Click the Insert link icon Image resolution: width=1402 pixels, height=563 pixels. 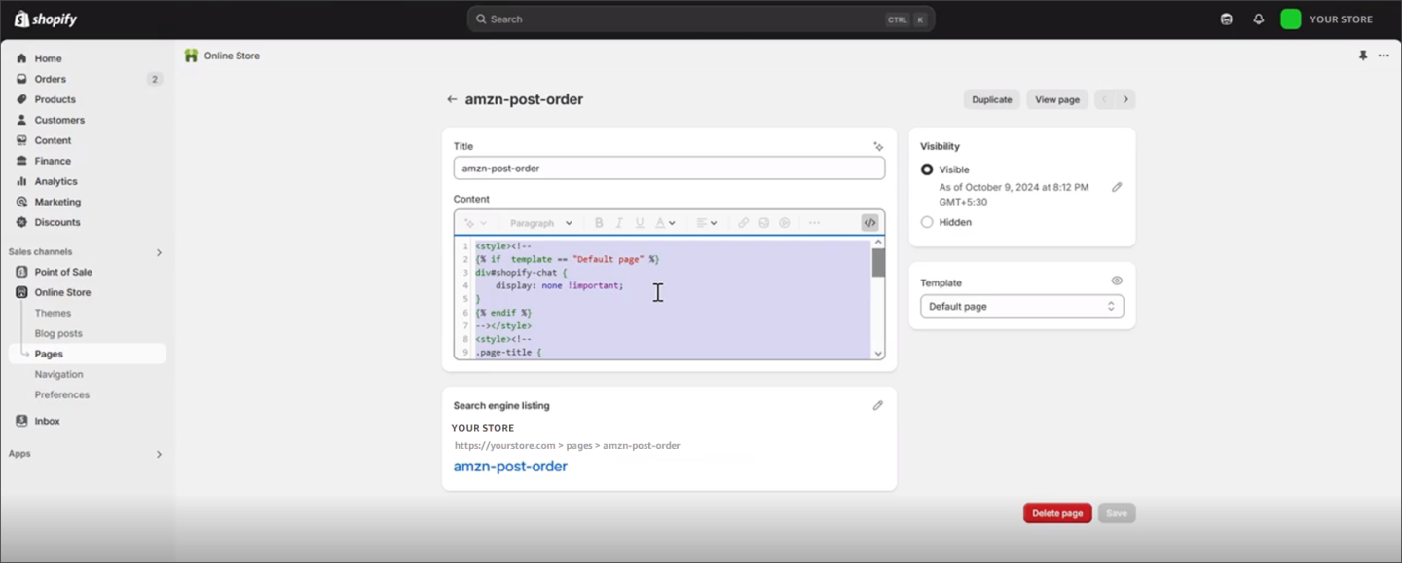[743, 223]
